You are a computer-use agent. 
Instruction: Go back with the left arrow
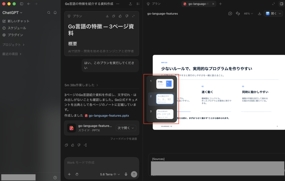(29, 4)
